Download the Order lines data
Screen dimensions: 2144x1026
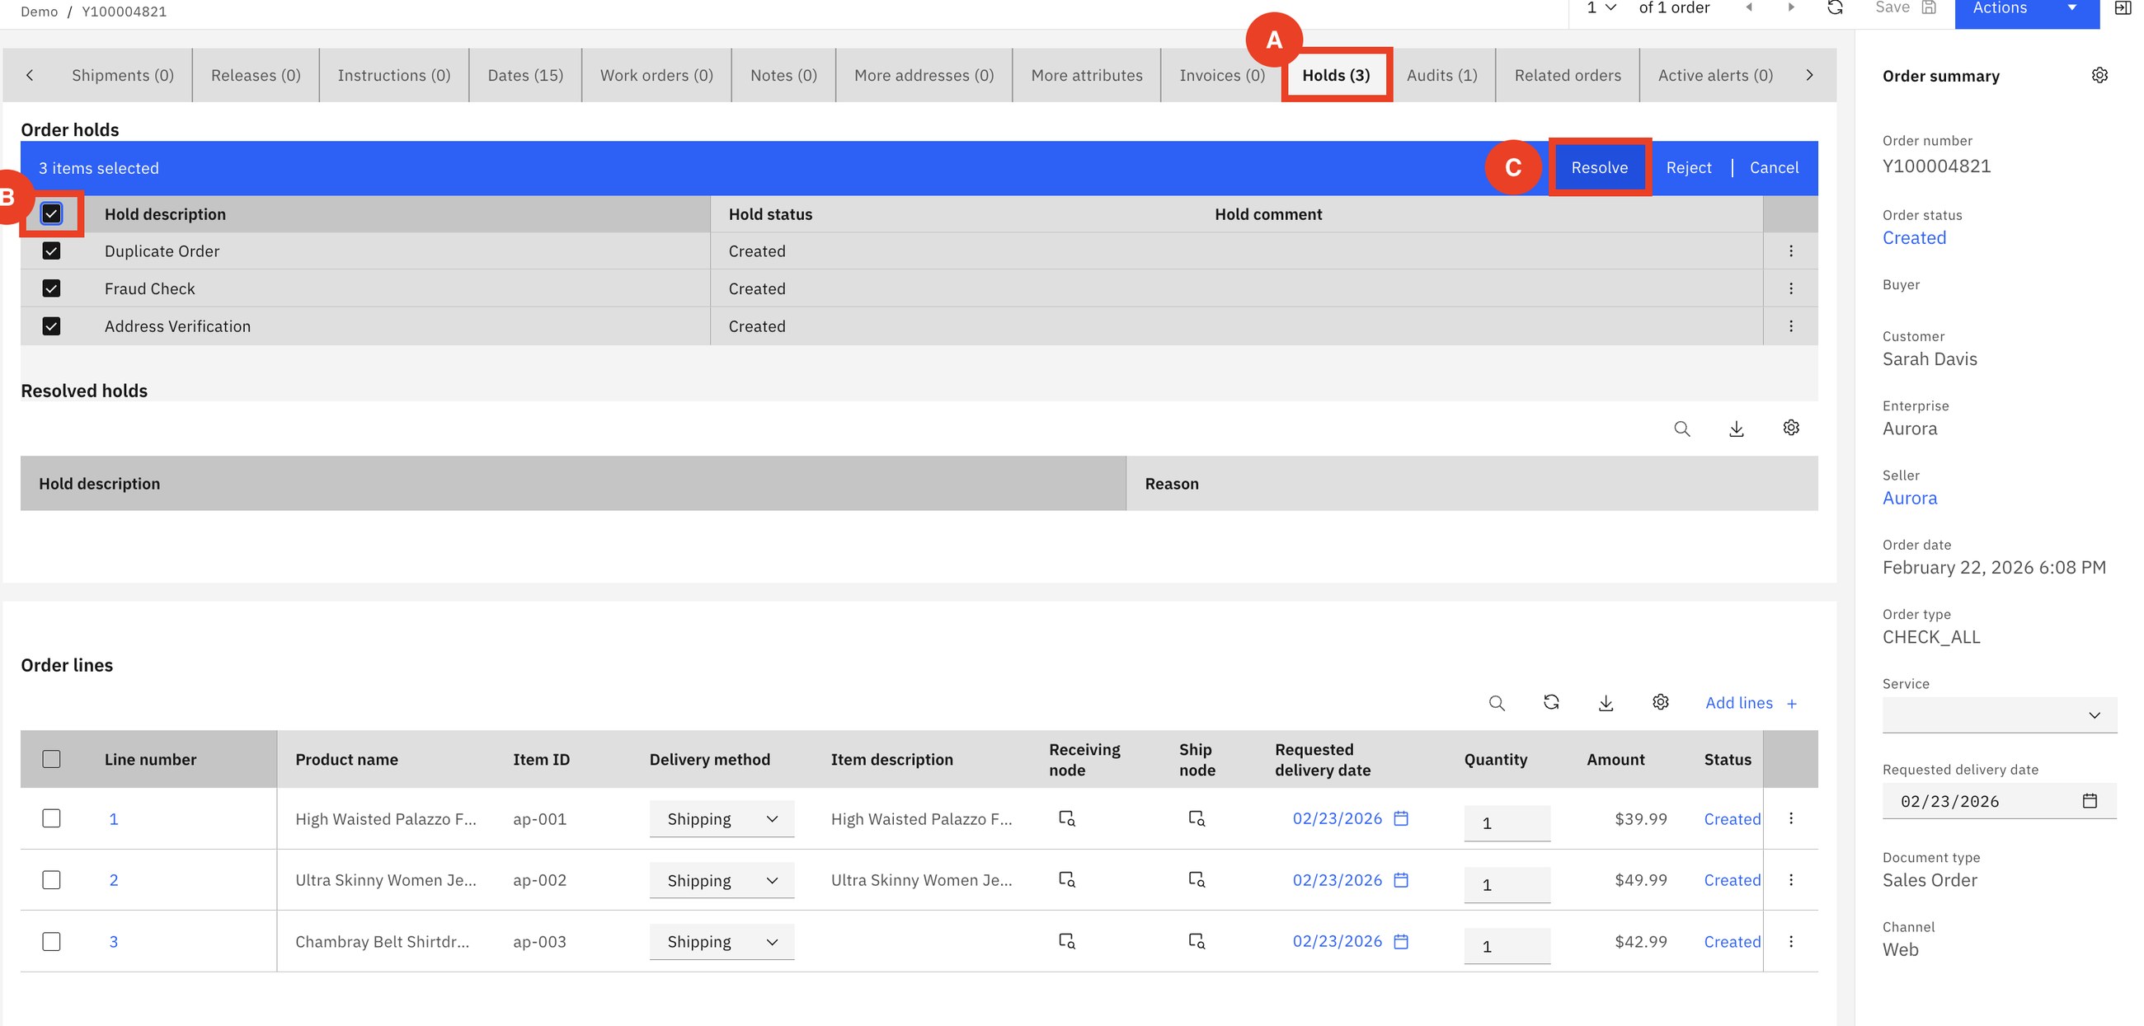(x=1606, y=704)
